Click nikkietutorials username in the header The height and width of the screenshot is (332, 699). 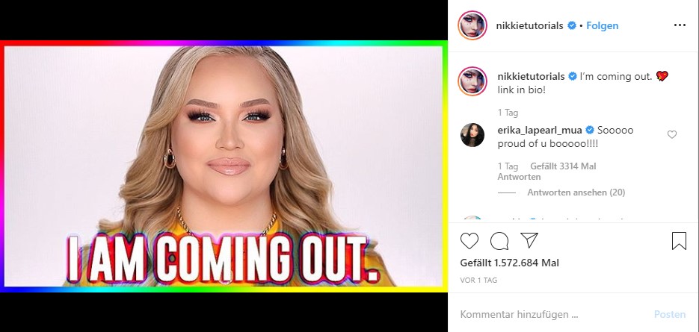tap(529, 26)
